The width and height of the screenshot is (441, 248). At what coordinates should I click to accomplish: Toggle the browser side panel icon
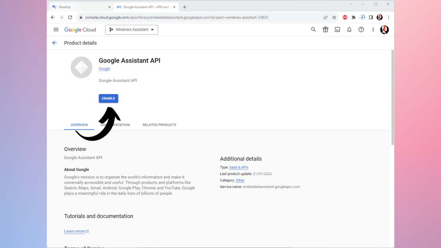[371, 17]
